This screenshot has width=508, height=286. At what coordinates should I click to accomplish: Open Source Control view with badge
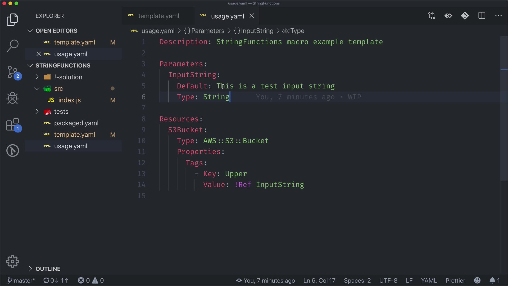(12, 72)
